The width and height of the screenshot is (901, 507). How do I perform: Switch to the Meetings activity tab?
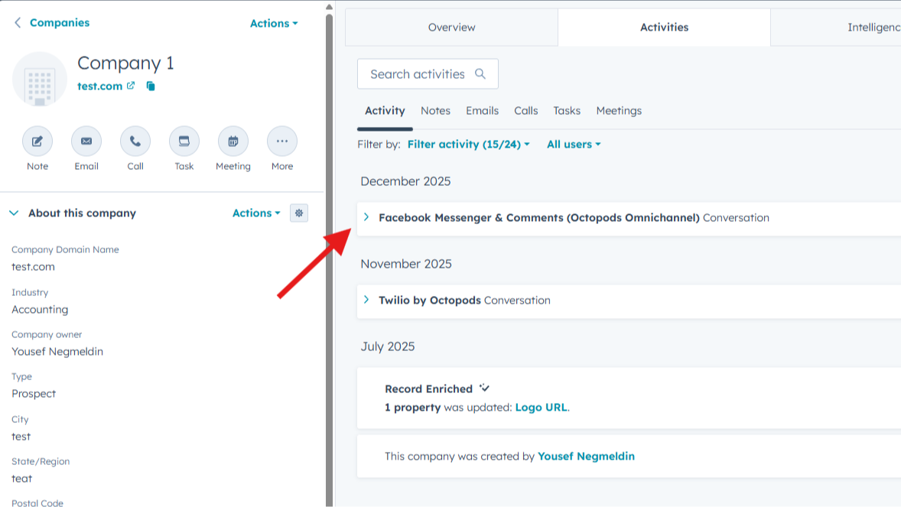pyautogui.click(x=618, y=111)
